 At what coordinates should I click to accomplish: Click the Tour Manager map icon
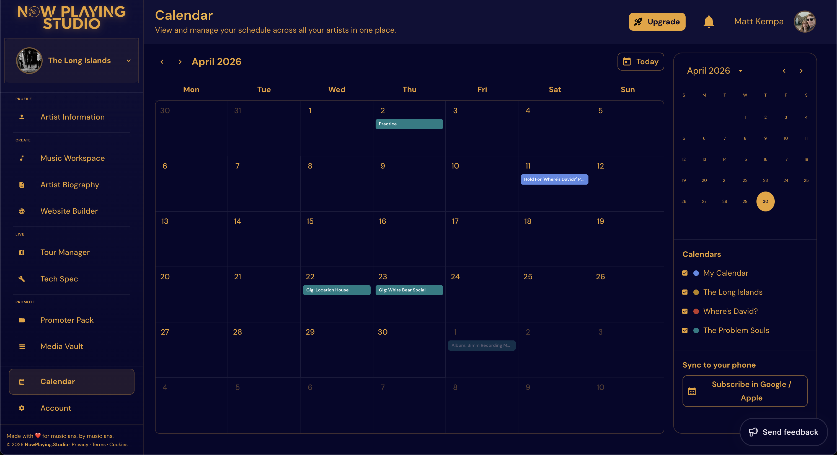tap(22, 252)
